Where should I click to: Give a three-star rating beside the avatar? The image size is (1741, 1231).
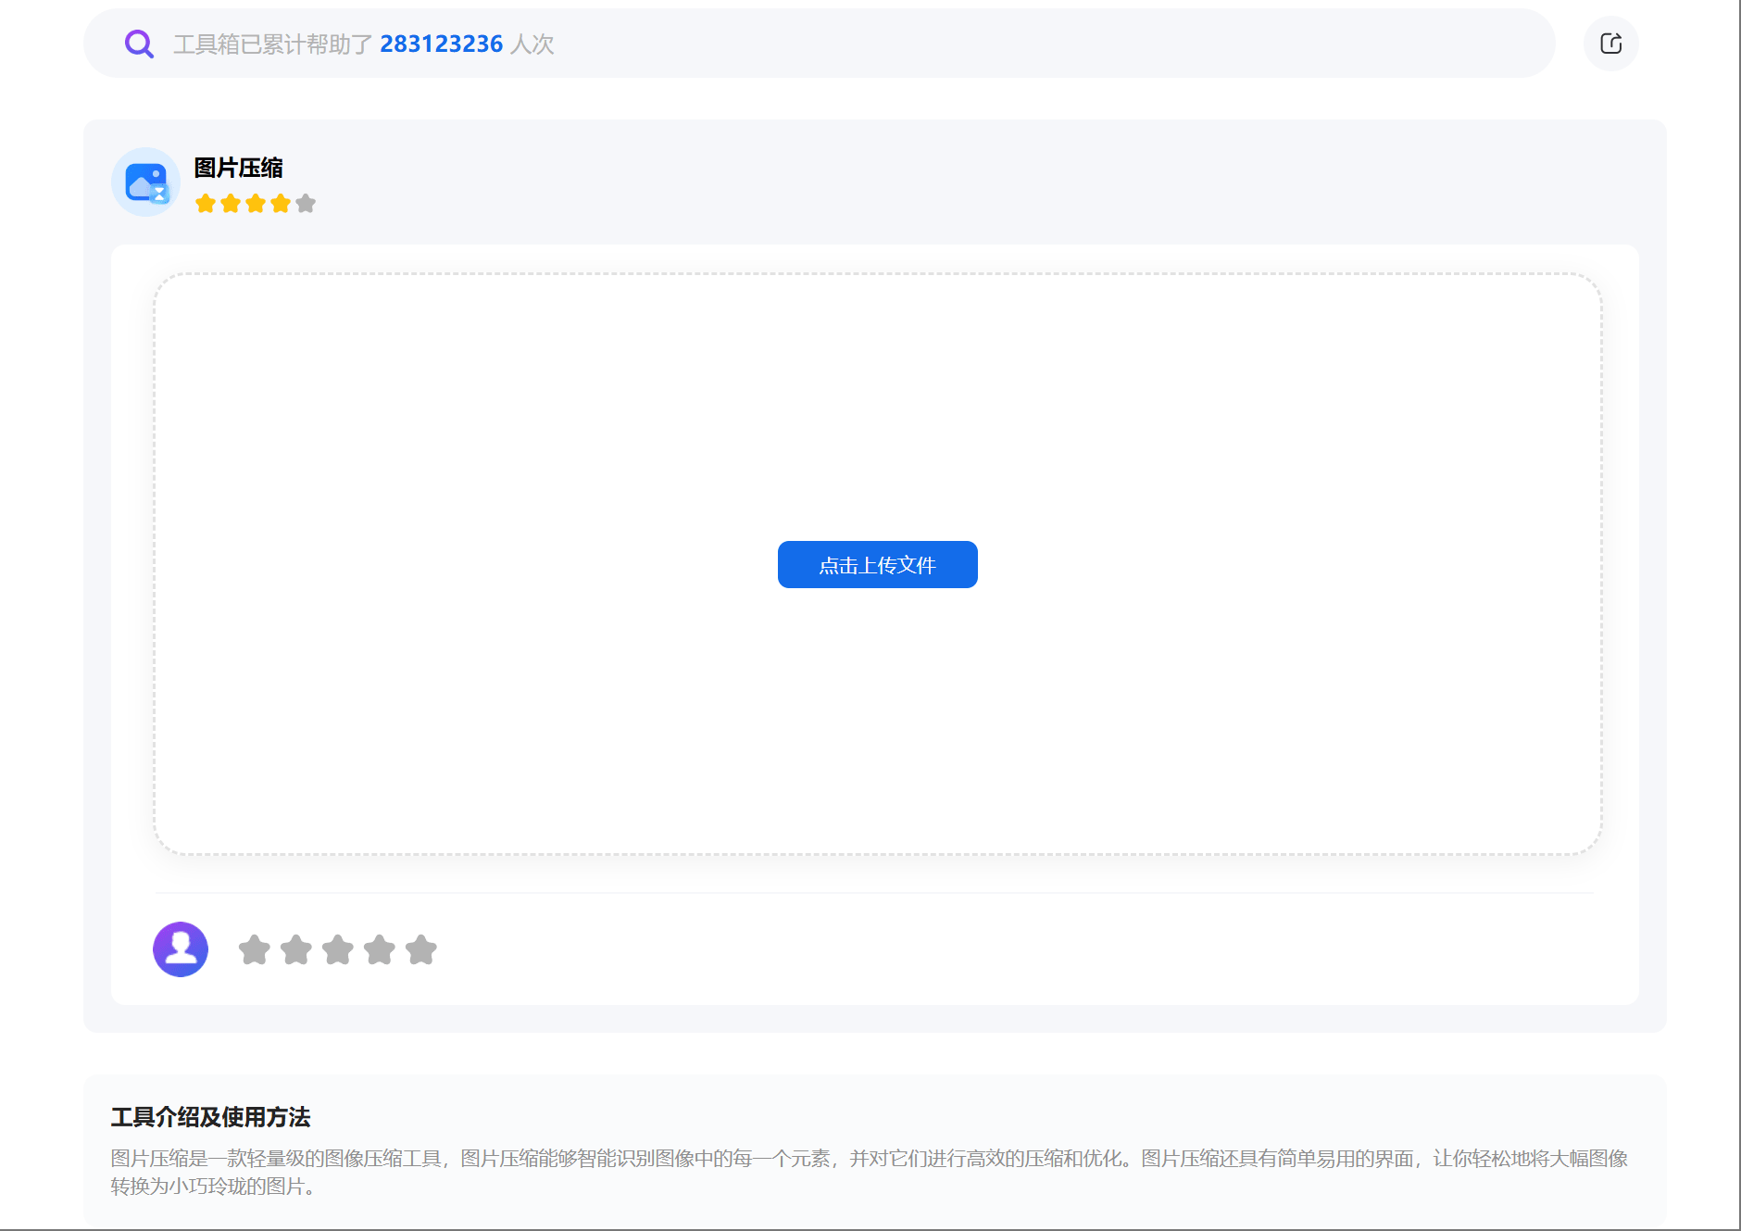pos(338,949)
